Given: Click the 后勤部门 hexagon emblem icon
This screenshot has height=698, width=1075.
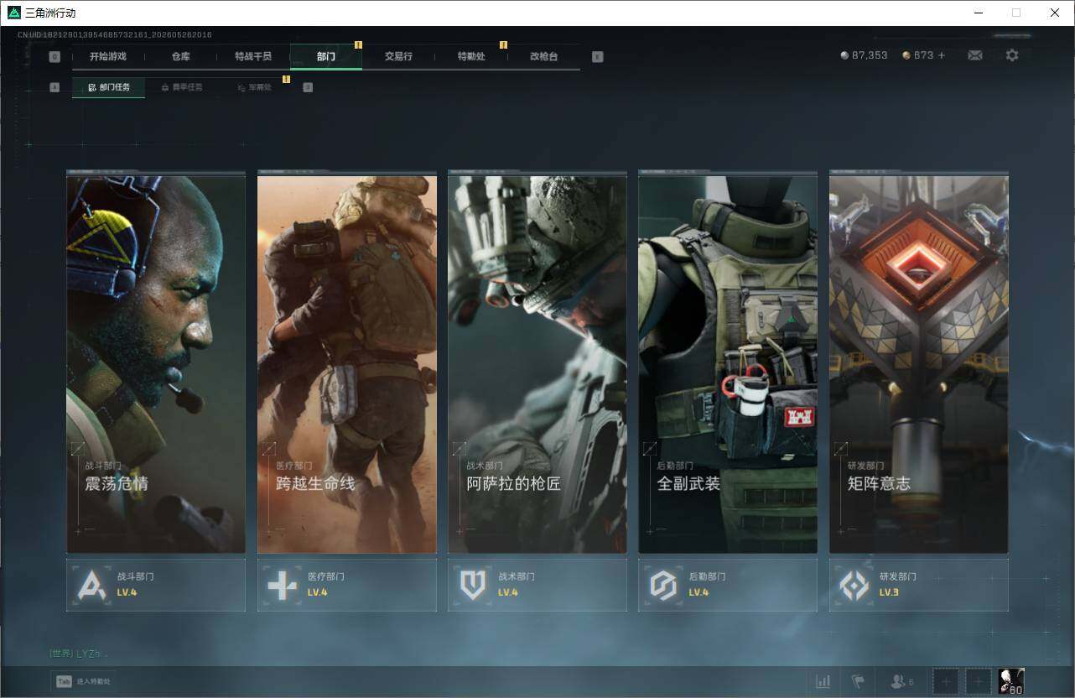Looking at the screenshot, I should (x=663, y=585).
